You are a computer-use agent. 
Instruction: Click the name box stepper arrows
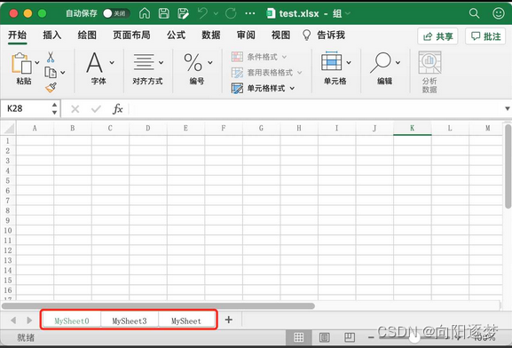point(54,108)
